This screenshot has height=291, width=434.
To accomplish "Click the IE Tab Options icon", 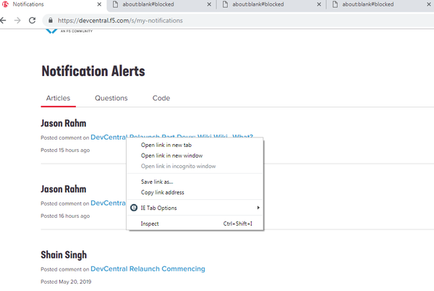I will [x=133, y=208].
